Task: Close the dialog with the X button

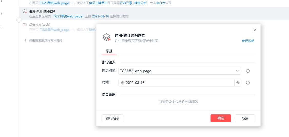Action: (255, 30)
